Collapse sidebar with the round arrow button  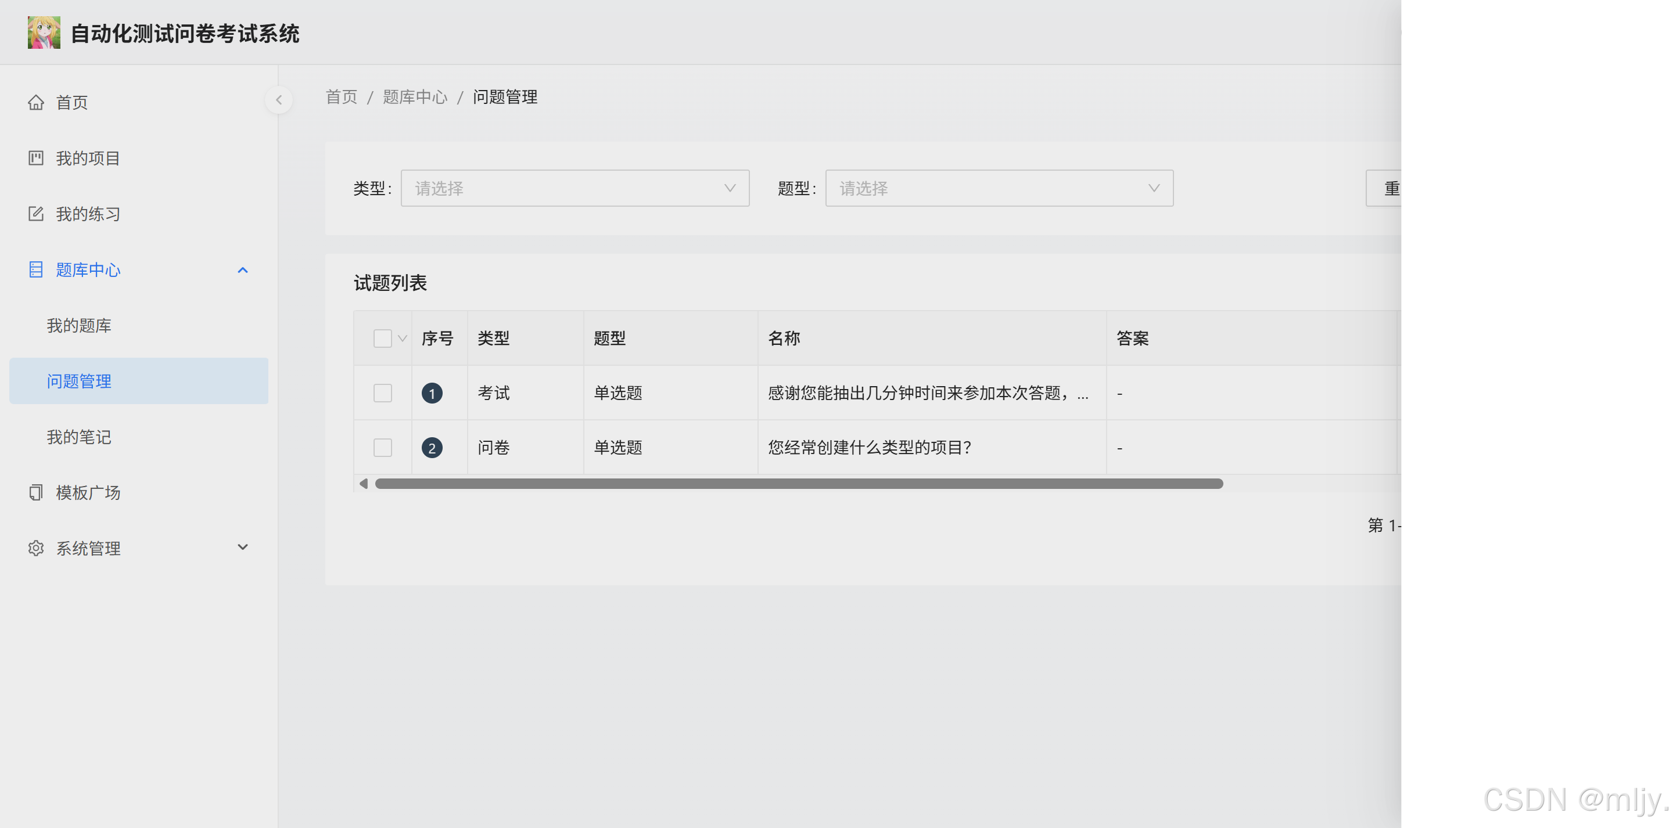[x=279, y=100]
